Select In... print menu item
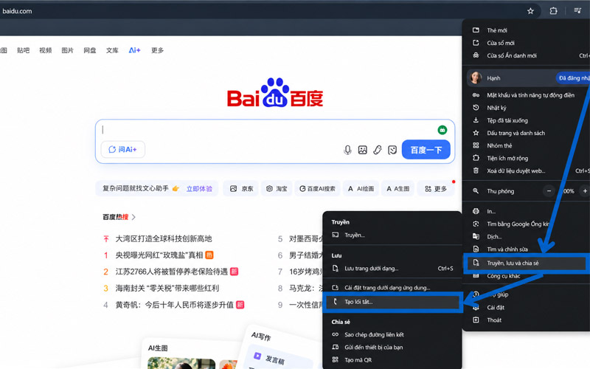Viewport: 590px width, 369px height. tap(526, 211)
